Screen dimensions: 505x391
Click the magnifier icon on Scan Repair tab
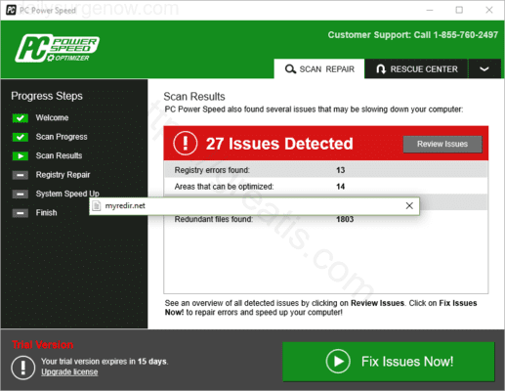[290, 69]
